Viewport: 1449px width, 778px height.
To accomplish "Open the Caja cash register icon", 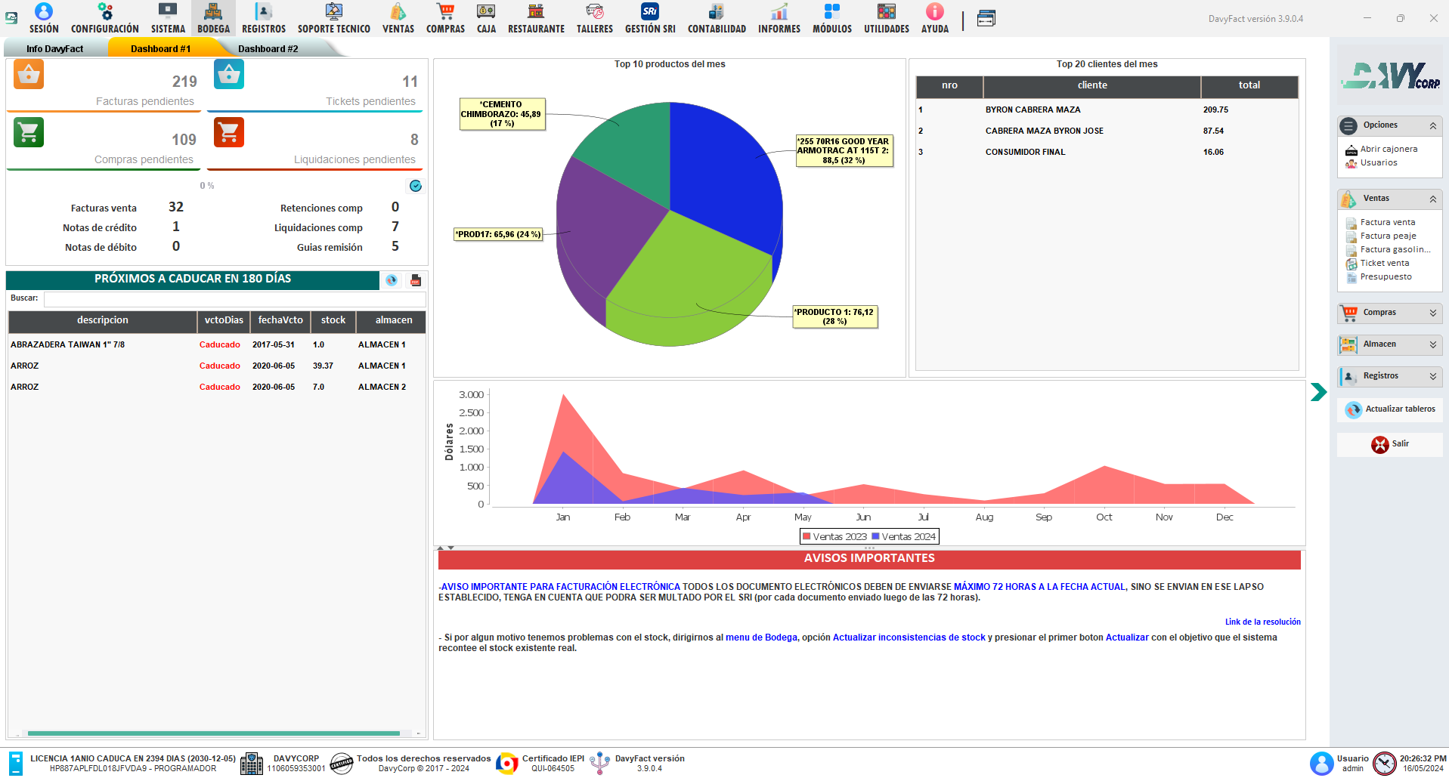I will pos(486,12).
